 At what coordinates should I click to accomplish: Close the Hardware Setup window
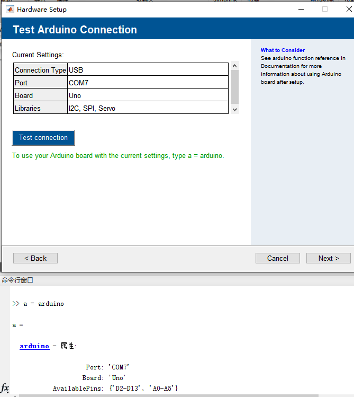349,10
